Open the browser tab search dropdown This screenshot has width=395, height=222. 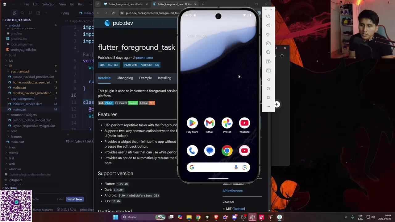[98, 4]
